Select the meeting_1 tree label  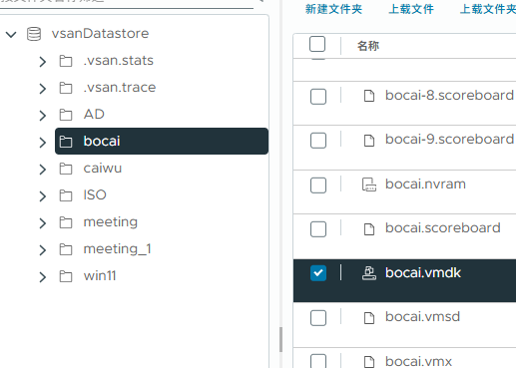coord(117,249)
